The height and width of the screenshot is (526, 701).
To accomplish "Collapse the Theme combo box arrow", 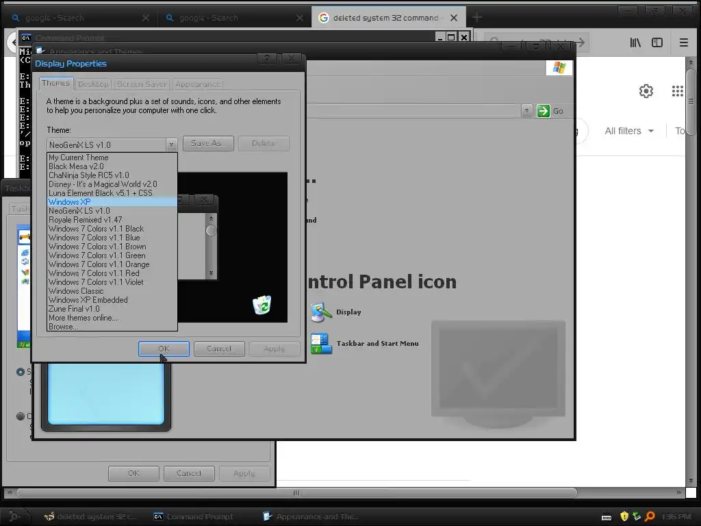I will (x=171, y=145).
